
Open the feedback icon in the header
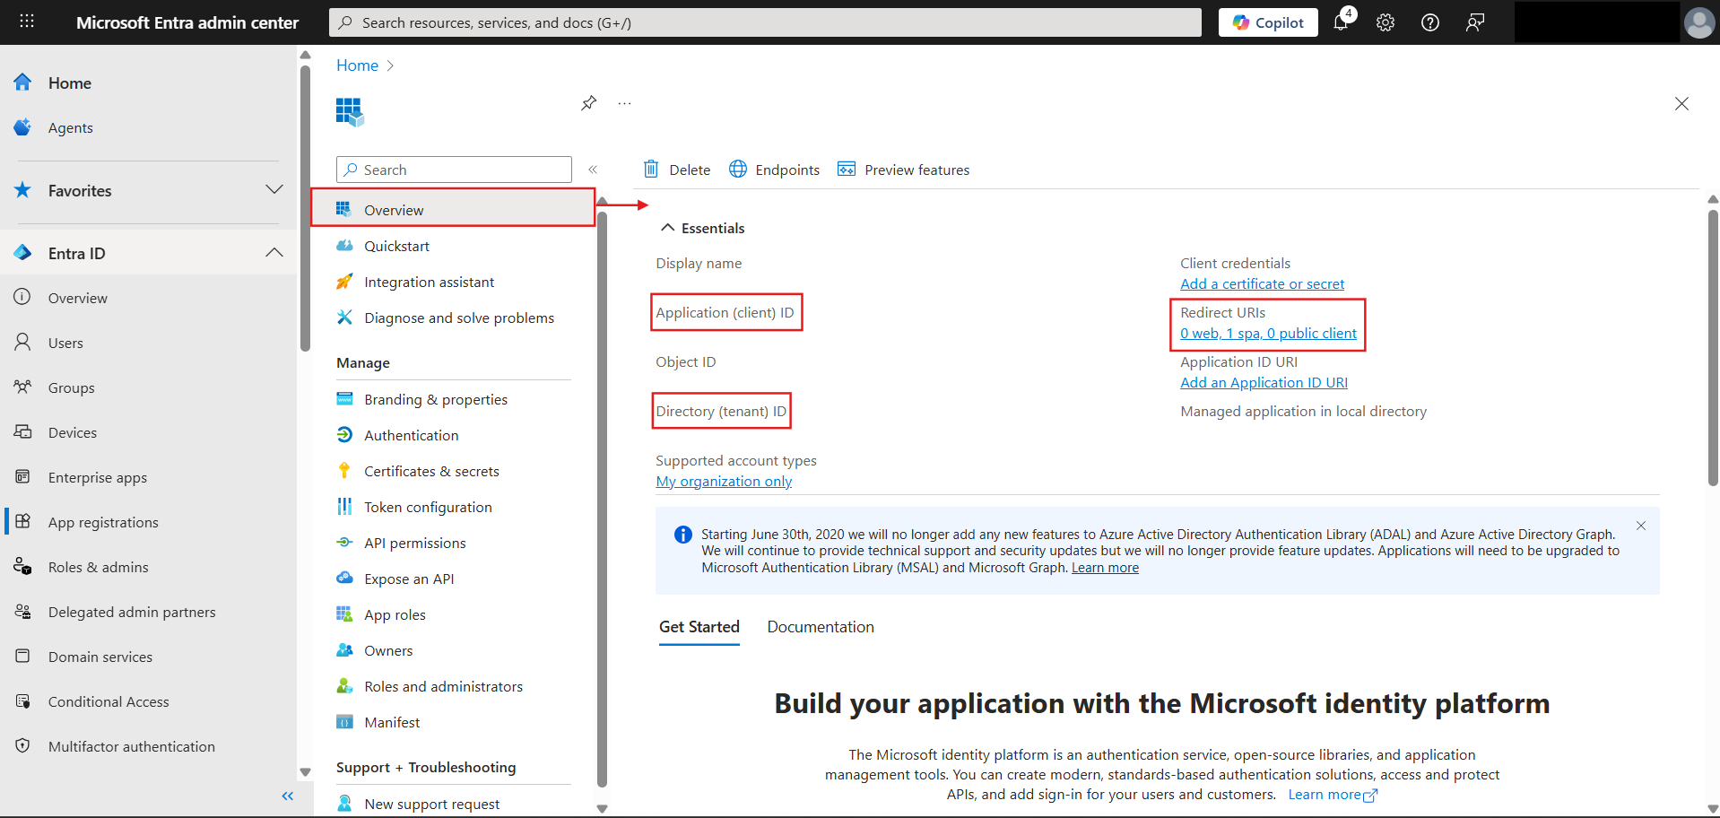1475,22
